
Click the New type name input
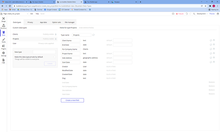click(44, 52)
